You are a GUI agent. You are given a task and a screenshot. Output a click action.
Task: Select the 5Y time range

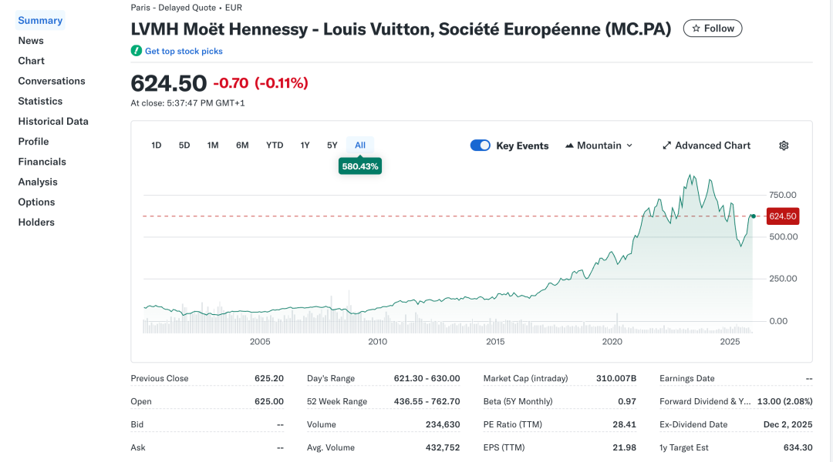(332, 145)
